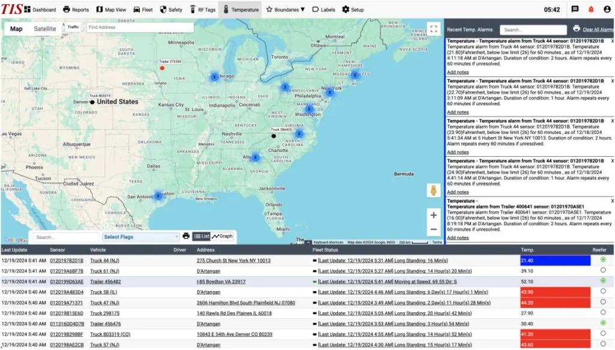Toggle Reefer indicator for Truck 44 (NJ)
615x350 pixels.
tap(603, 259)
